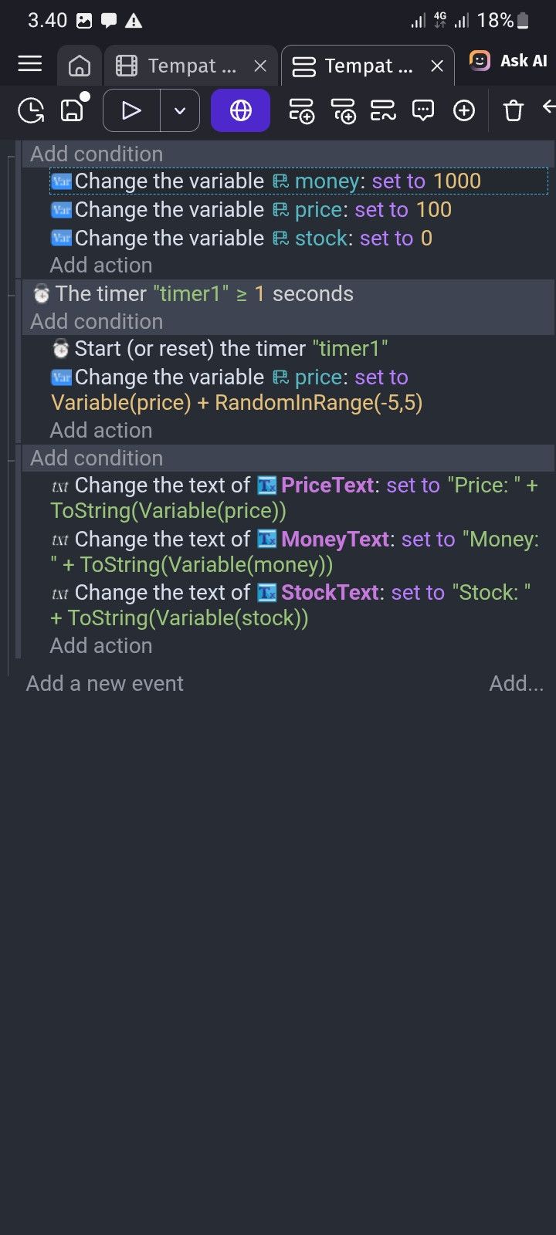Delete selected event with trash icon

coord(514,110)
